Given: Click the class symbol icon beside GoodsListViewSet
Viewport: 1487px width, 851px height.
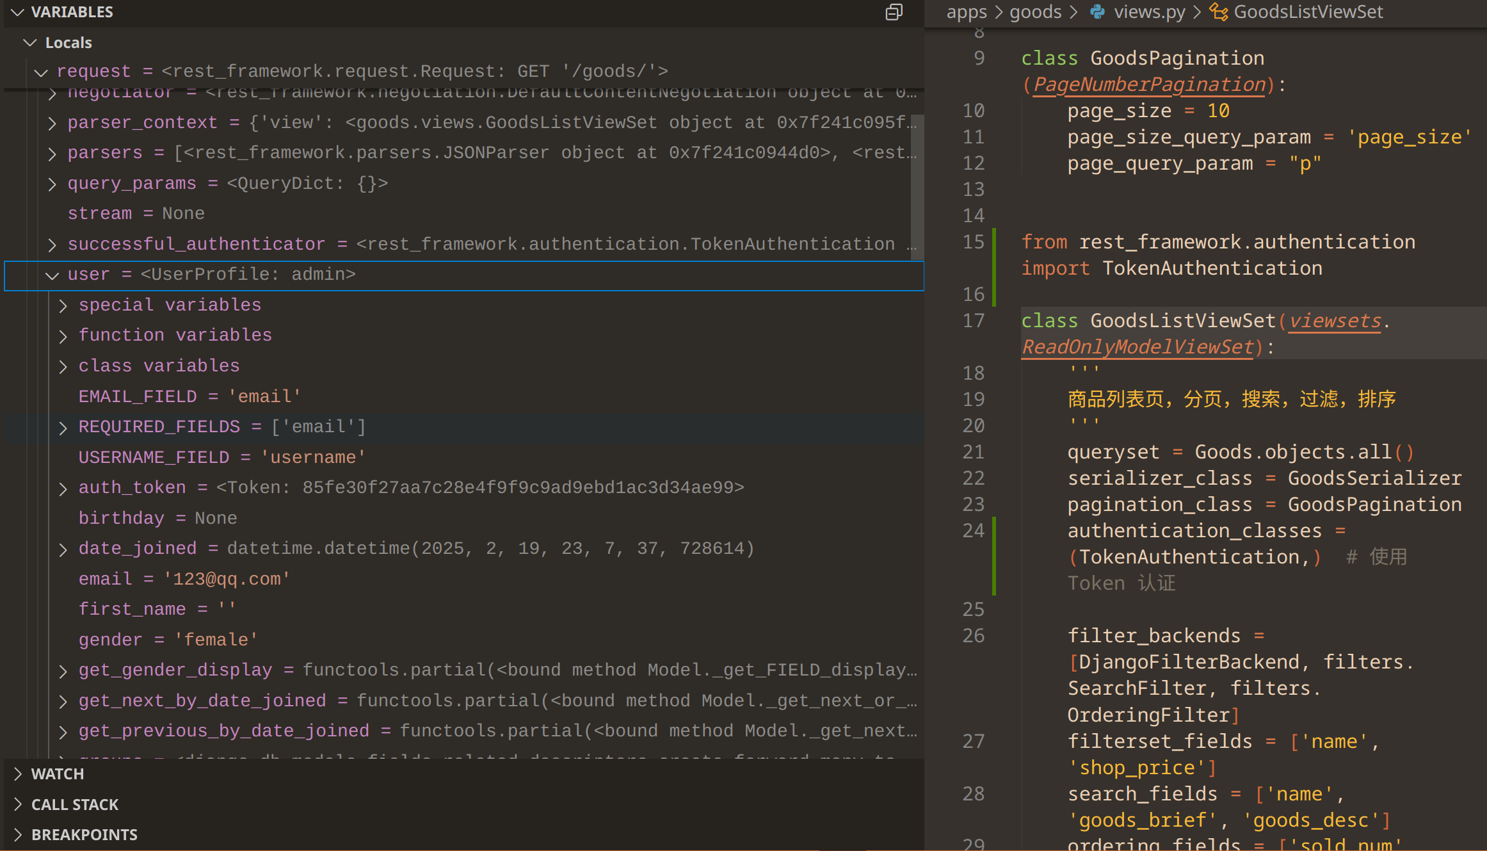Looking at the screenshot, I should pos(1218,12).
